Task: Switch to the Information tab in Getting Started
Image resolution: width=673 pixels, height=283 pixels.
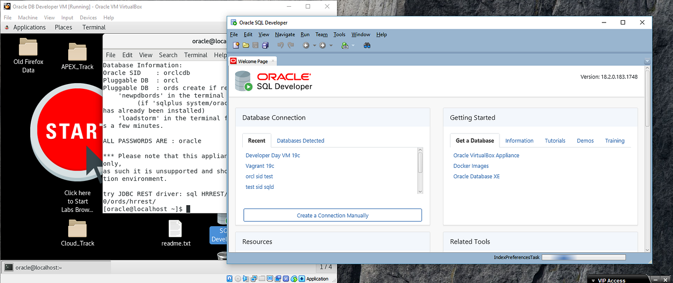Action: 519,141
